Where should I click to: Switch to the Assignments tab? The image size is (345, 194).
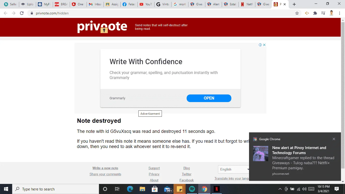click(112, 4)
